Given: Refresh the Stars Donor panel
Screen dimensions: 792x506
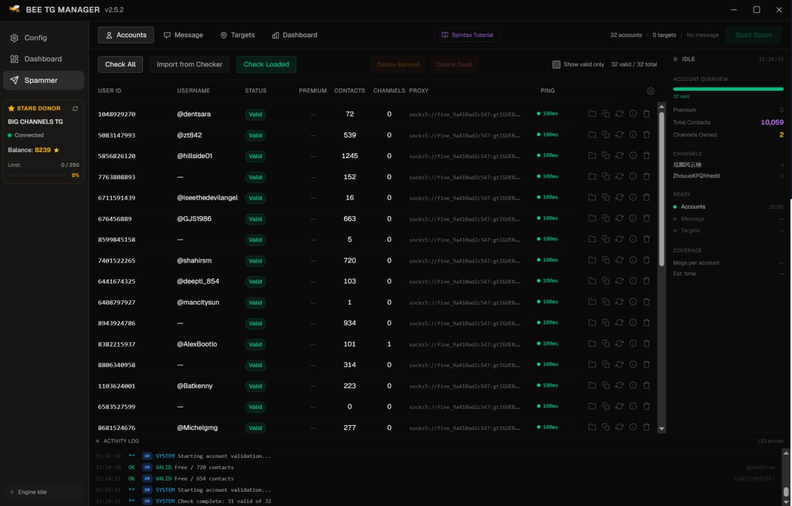Looking at the screenshot, I should coord(75,108).
